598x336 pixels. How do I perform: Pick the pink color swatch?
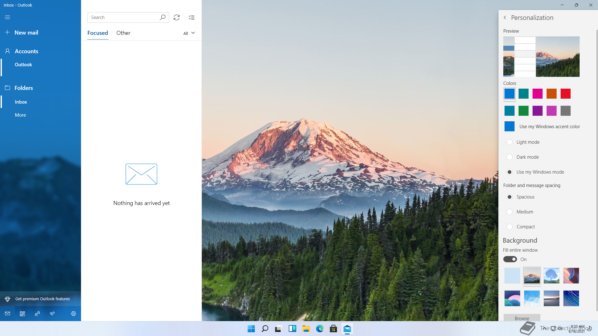click(x=538, y=94)
